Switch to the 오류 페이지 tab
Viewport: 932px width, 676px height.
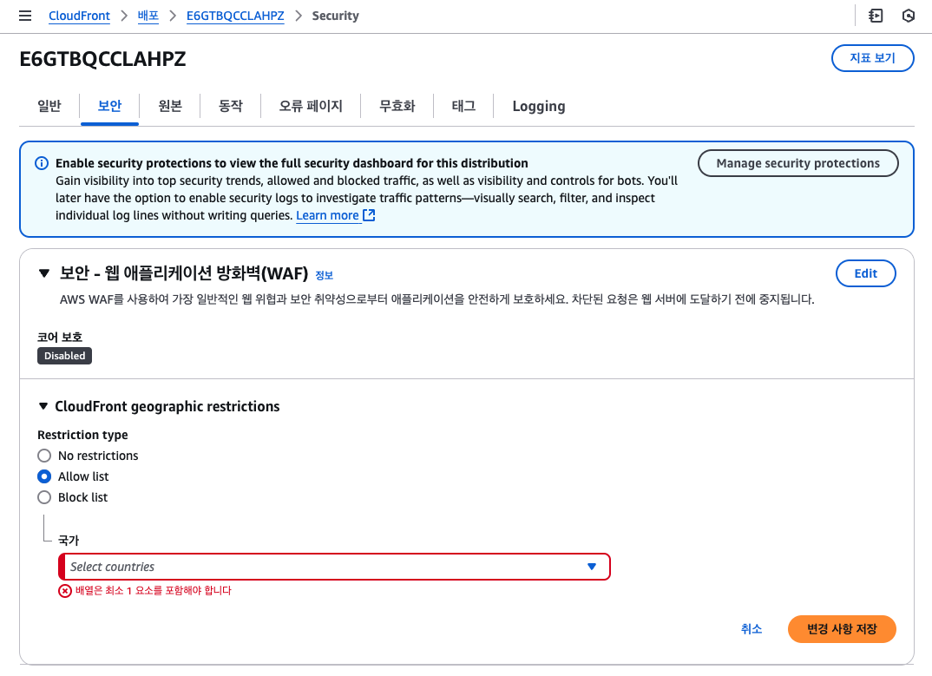click(311, 107)
